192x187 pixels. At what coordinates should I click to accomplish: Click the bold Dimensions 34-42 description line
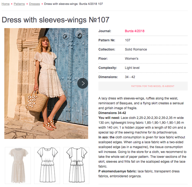pyautogui.click(x=112, y=113)
